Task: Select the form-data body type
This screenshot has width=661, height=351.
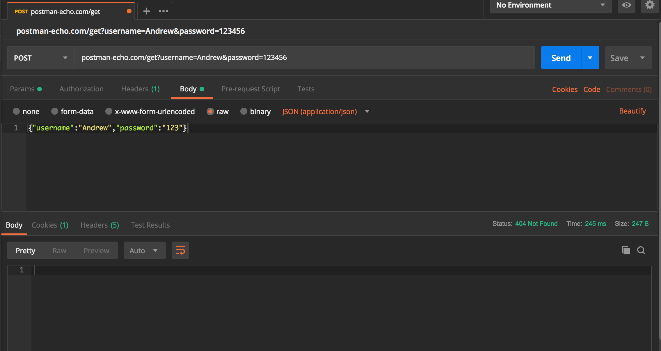Action: tap(55, 111)
